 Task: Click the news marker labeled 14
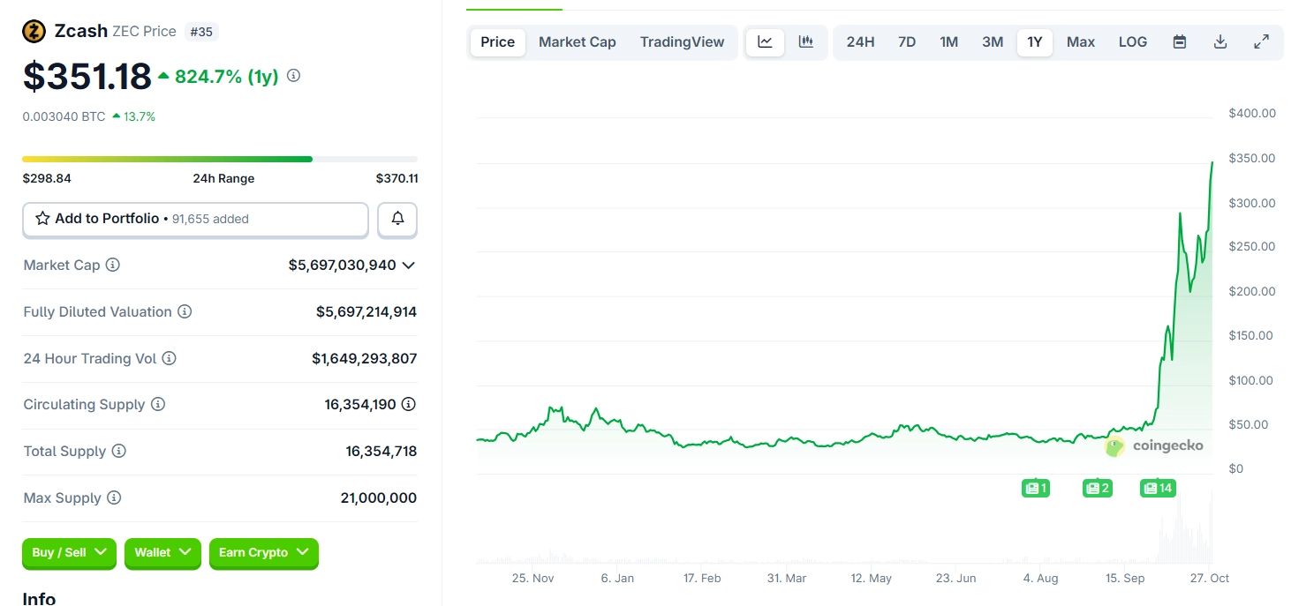pos(1157,488)
